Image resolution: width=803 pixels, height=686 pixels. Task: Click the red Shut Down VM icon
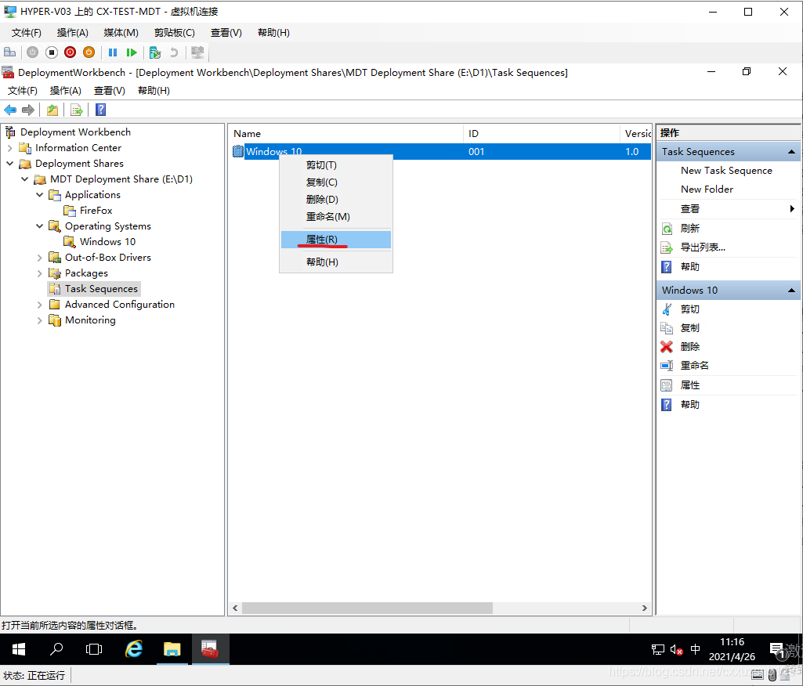click(71, 52)
